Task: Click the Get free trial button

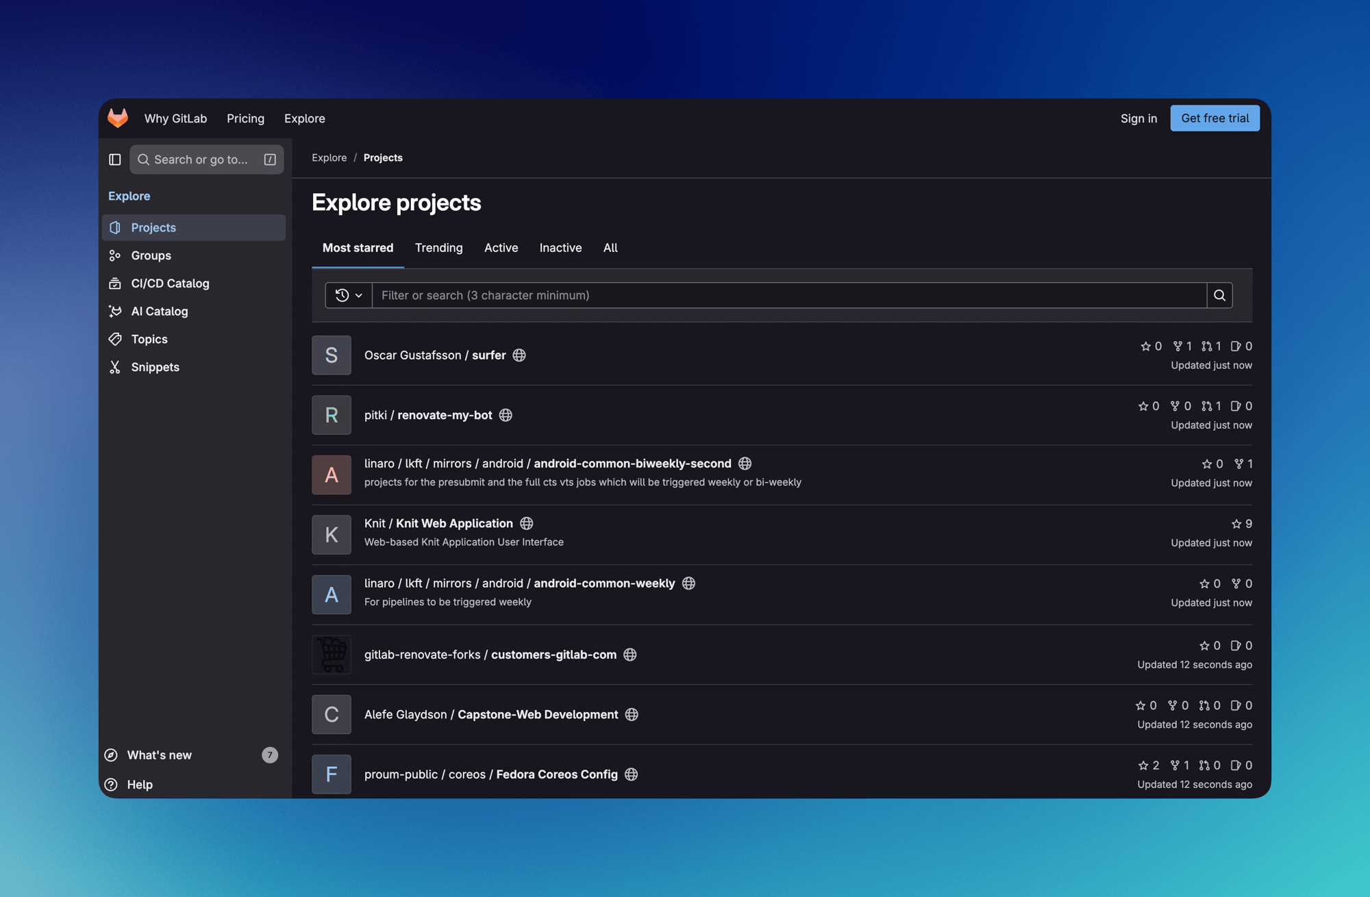Action: coord(1215,118)
